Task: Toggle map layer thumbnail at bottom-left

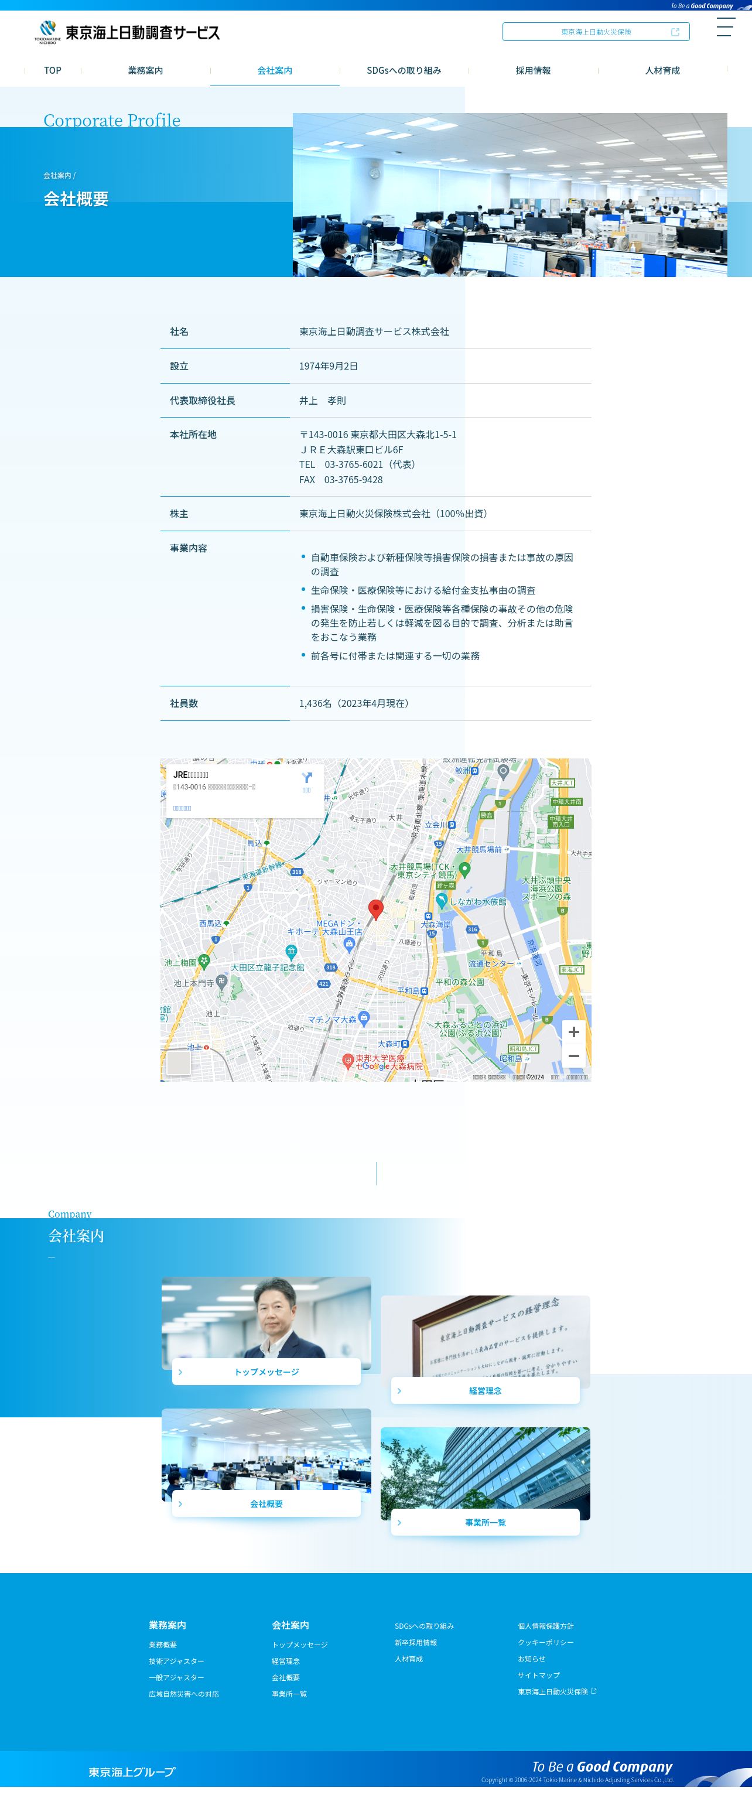Action: coord(179,1062)
